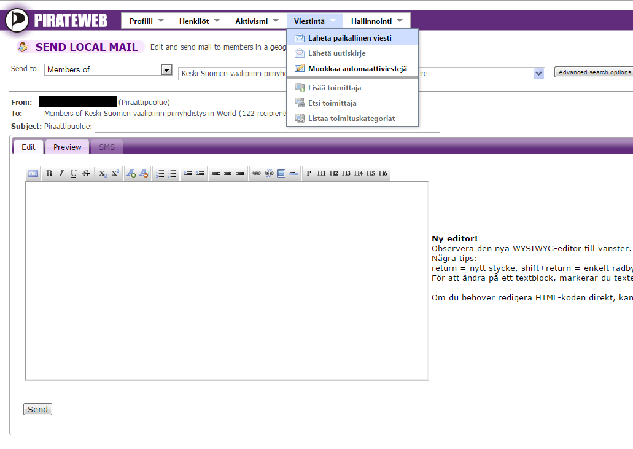Expand the geography selector dropdown arrow
The image size is (633, 449).
click(x=539, y=74)
